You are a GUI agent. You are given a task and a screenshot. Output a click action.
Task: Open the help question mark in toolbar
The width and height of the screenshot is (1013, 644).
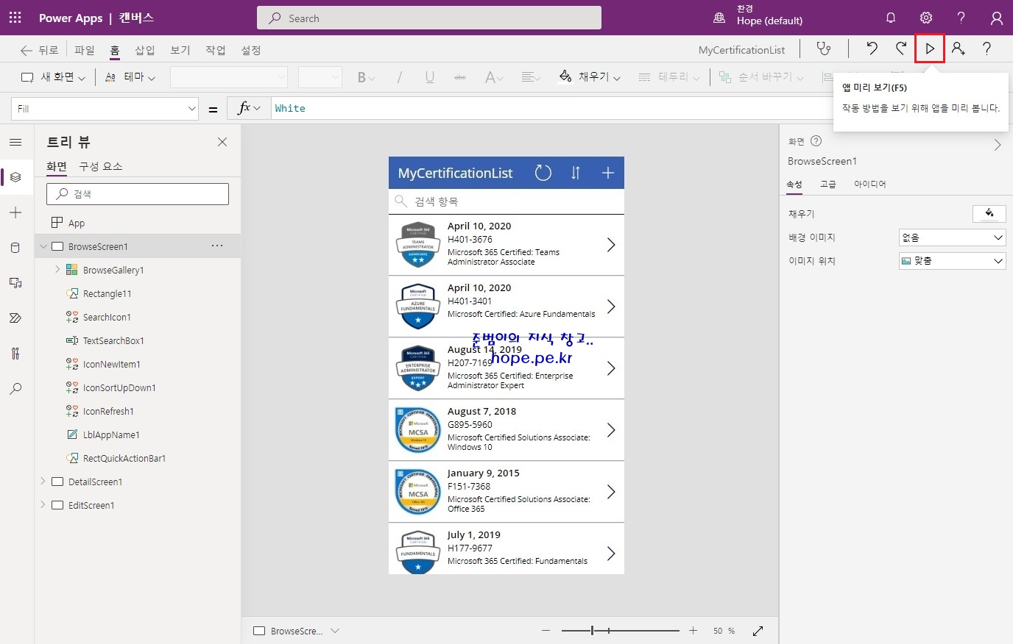[x=986, y=49]
